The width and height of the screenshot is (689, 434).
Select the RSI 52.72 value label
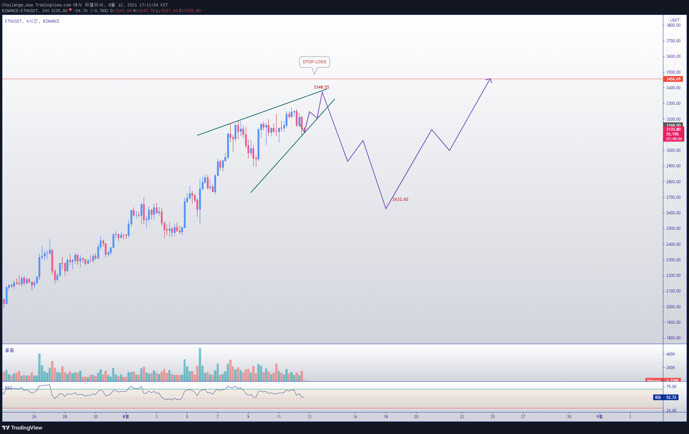(x=666, y=397)
